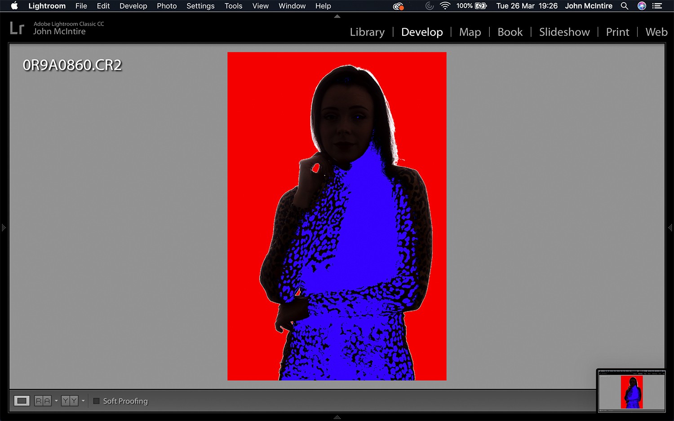Click the Before/After YY view icon
Image resolution: width=674 pixels, height=421 pixels.
[x=70, y=401]
